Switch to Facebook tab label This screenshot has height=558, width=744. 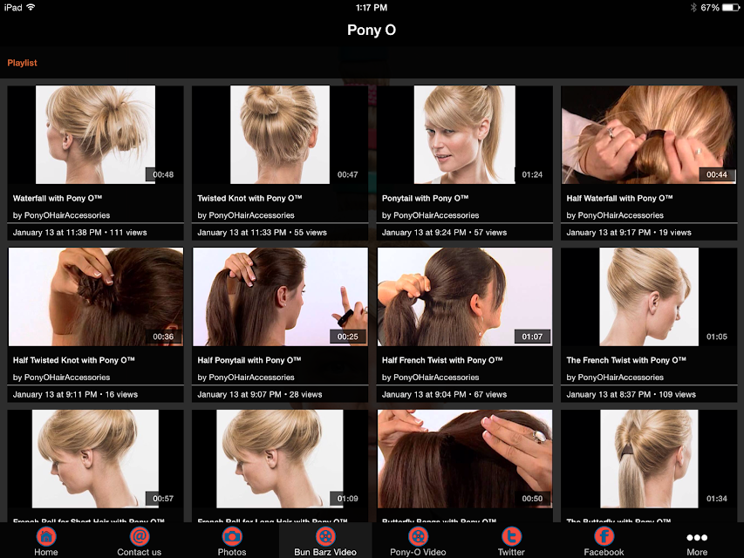point(604,552)
